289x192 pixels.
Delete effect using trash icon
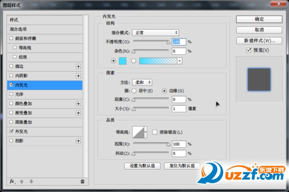click(x=82, y=182)
